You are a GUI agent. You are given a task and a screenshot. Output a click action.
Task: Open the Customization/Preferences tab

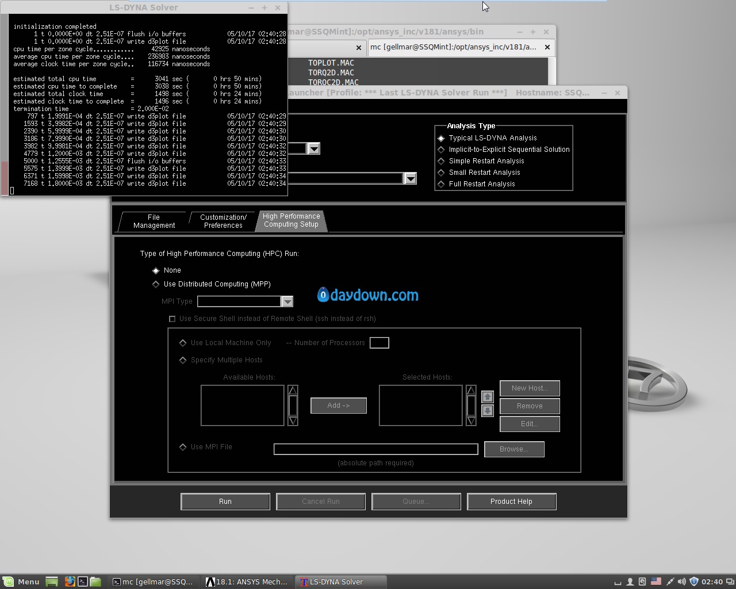tap(223, 221)
